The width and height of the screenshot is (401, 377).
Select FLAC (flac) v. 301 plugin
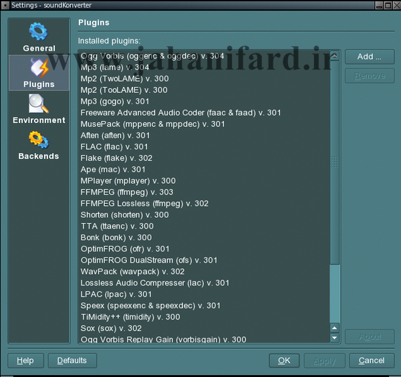(114, 146)
